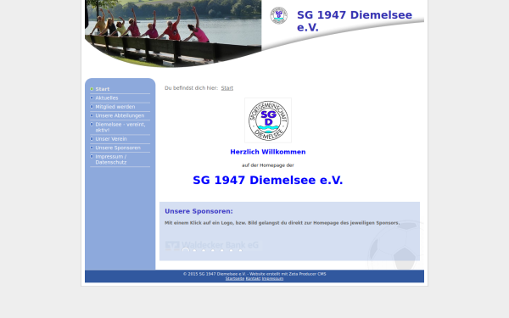Open the Impressum footer link
The image size is (509, 318).
coord(272,279)
